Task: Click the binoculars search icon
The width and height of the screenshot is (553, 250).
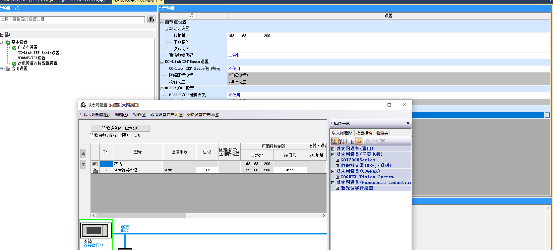Action: pyautogui.click(x=151, y=19)
